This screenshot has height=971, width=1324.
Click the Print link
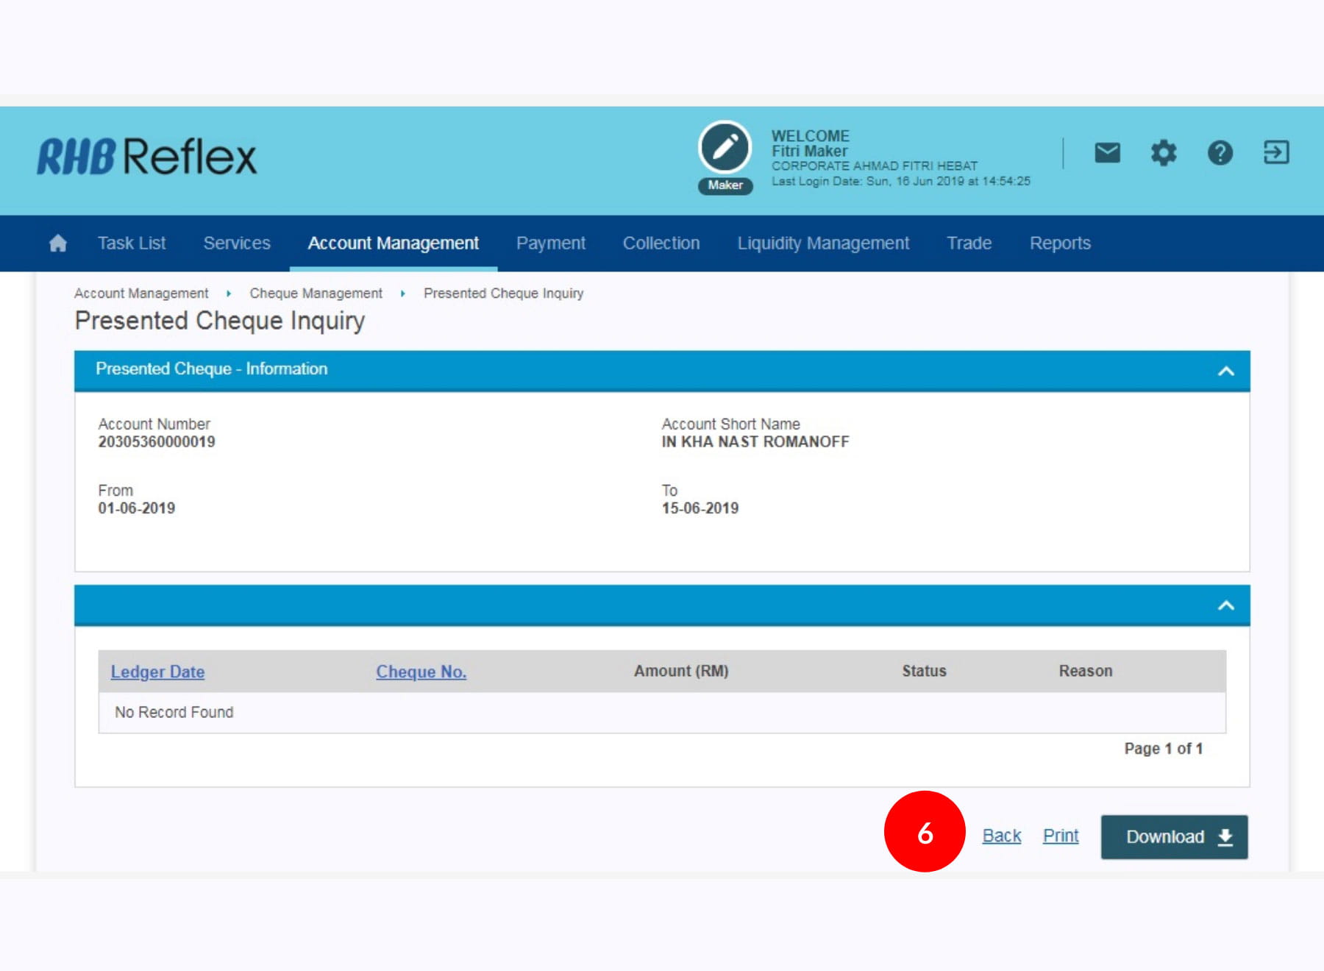pos(1061,836)
